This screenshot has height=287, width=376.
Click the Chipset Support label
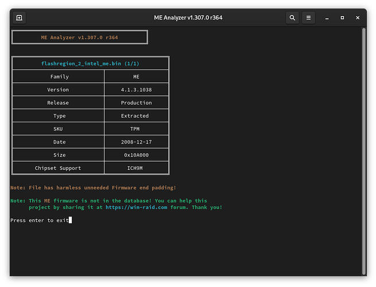(x=58, y=168)
